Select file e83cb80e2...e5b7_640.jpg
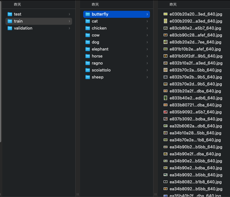The height and width of the screenshot is (197, 230). point(196,28)
